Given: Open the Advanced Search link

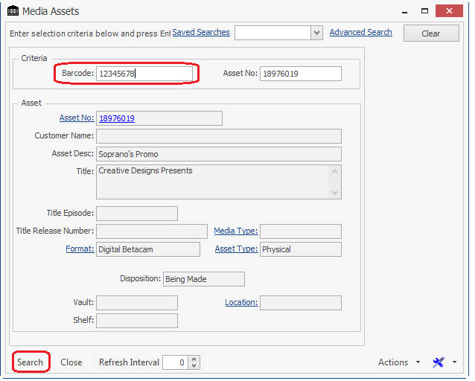Looking at the screenshot, I should (361, 32).
